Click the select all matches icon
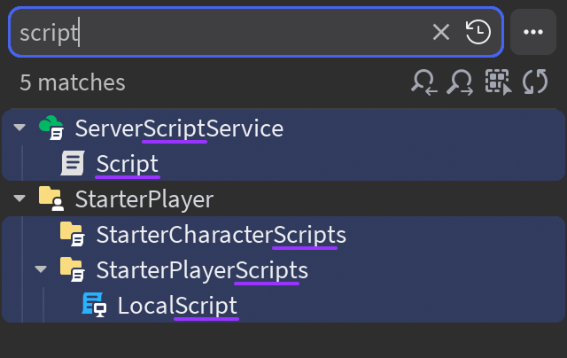 click(497, 82)
